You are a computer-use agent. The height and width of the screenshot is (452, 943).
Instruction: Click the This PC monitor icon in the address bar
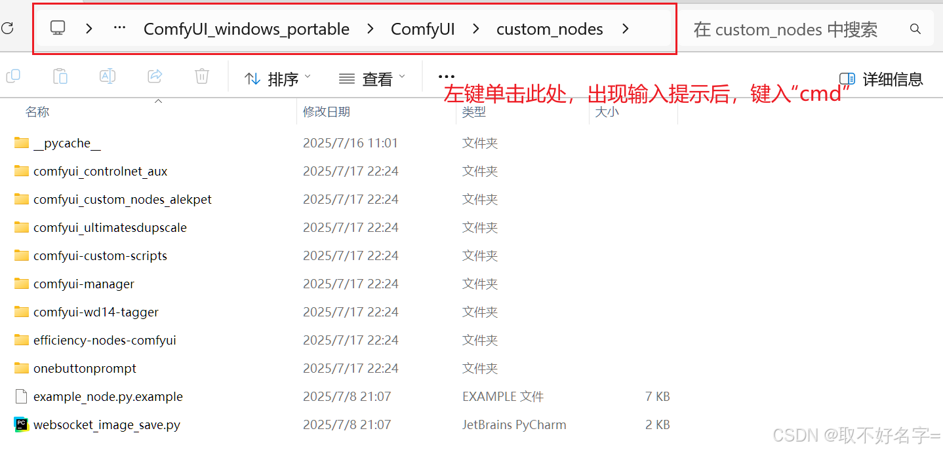tap(58, 28)
